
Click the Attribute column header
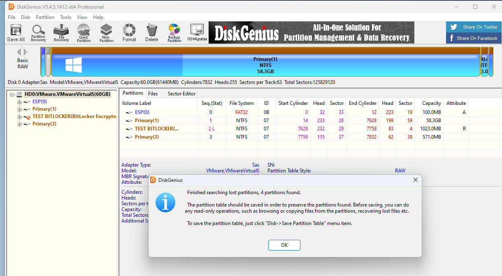(456, 103)
